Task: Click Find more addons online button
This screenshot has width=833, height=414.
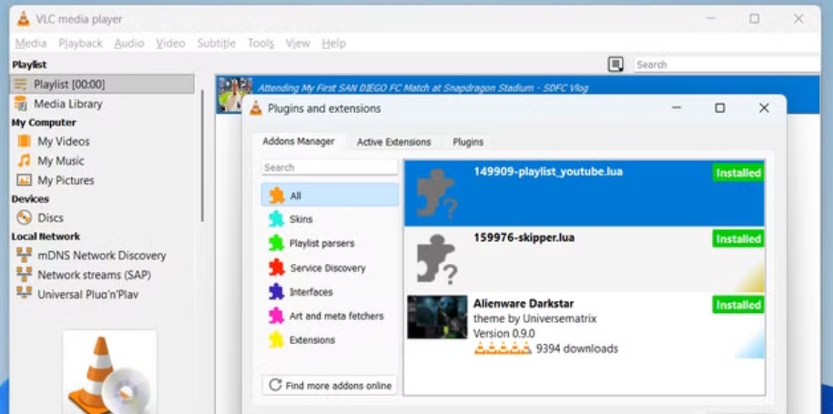Action: click(x=330, y=386)
